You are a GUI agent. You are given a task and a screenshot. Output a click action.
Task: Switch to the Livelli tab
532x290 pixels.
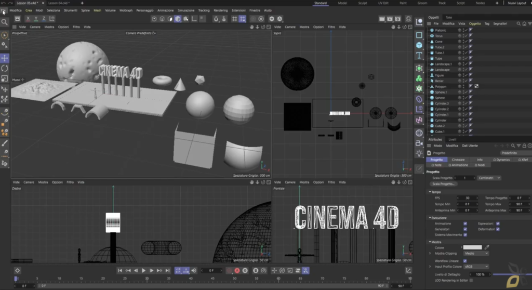pyautogui.click(x=453, y=140)
